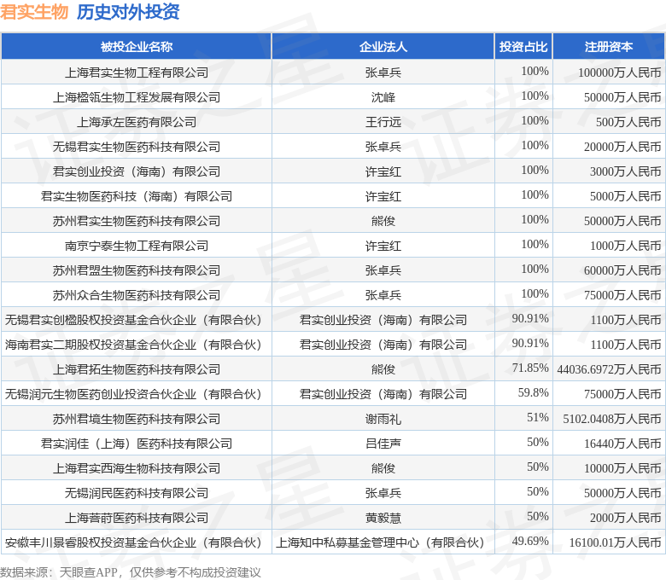Viewport: 666px width, 580px height.
Task: Click legal person 沈峰
Action: (383, 97)
